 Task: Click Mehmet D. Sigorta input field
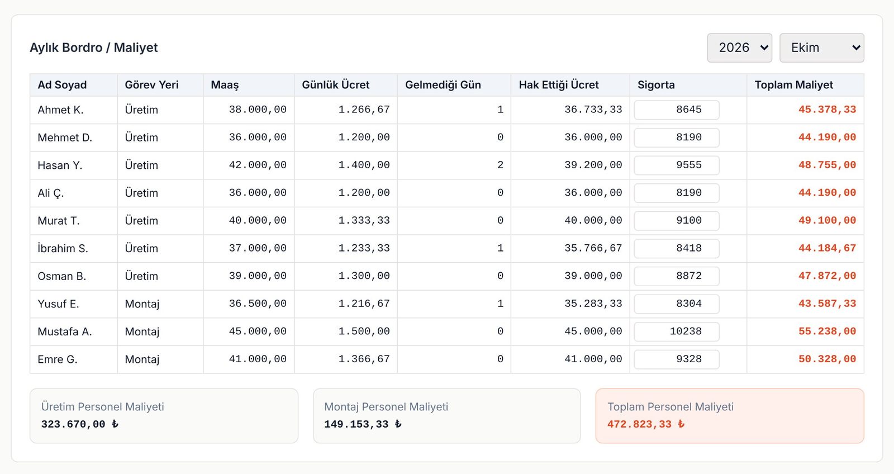click(x=677, y=138)
